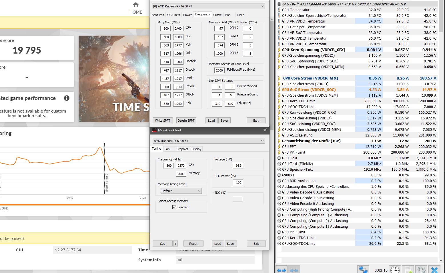This screenshot has height=273, width=445.
Task: Switch to Graphics tab in MoreClockTool
Action: (182, 149)
